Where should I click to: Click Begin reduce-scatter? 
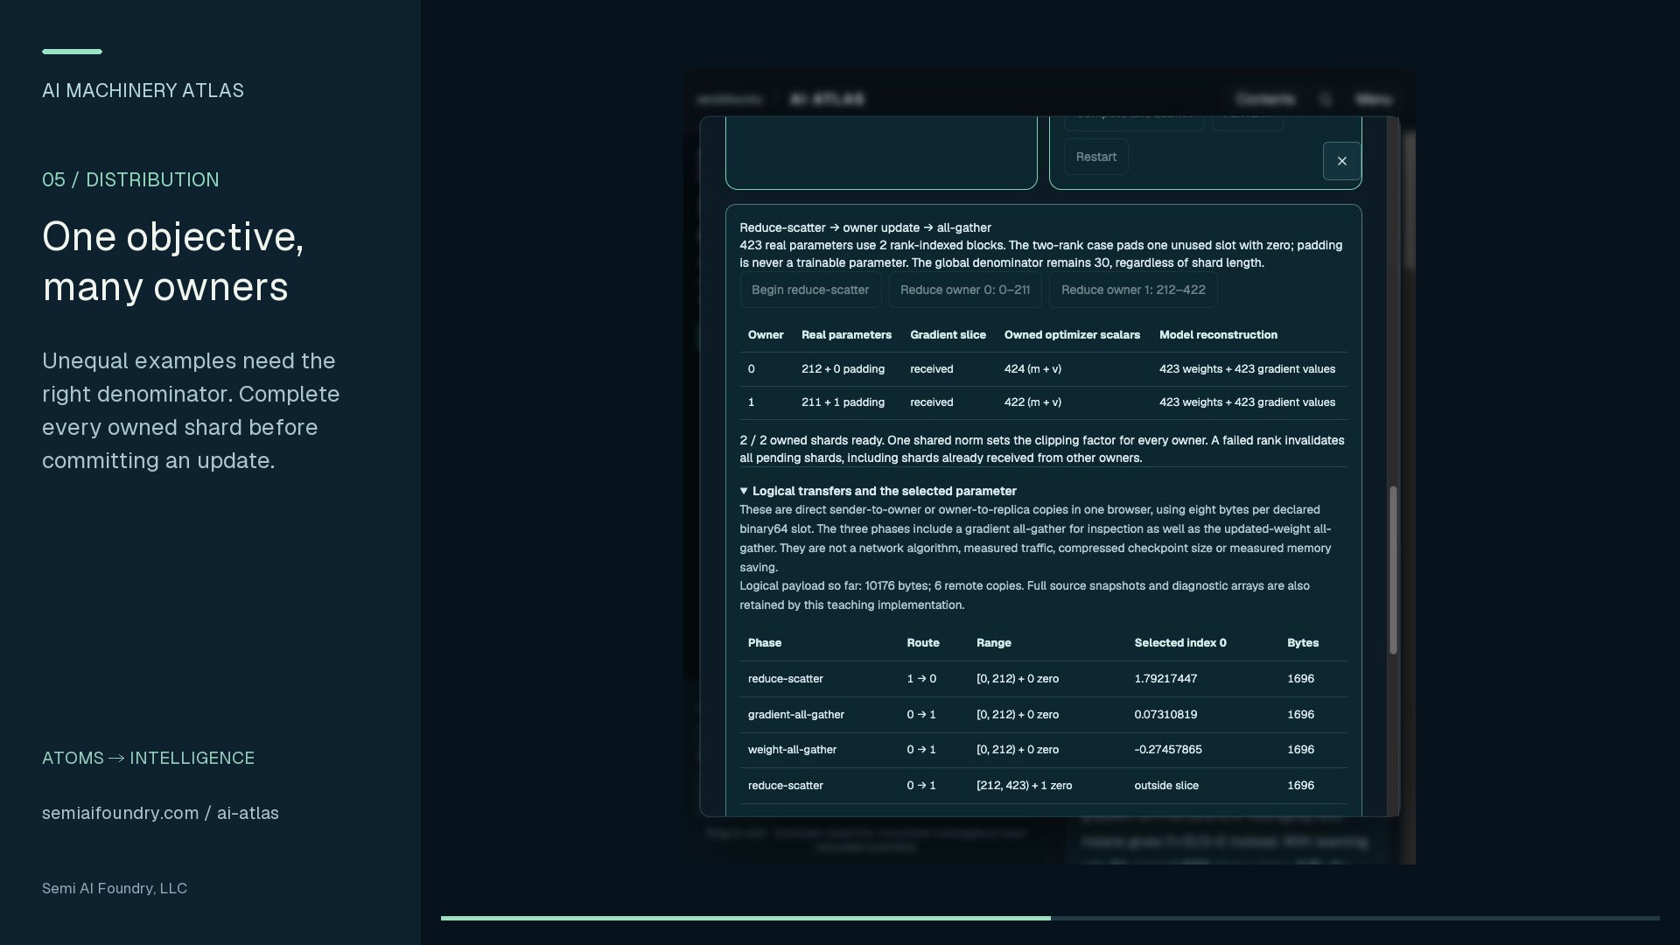click(810, 290)
